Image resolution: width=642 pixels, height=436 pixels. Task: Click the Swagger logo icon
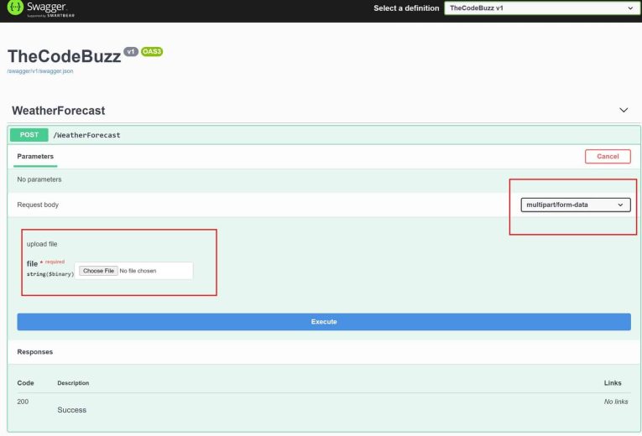tap(14, 9)
